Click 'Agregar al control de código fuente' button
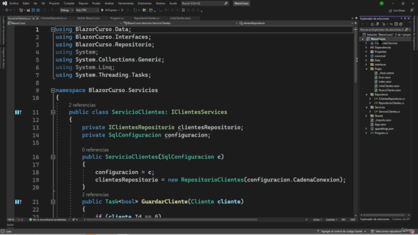The height and width of the screenshot is (235, 418). point(341,231)
